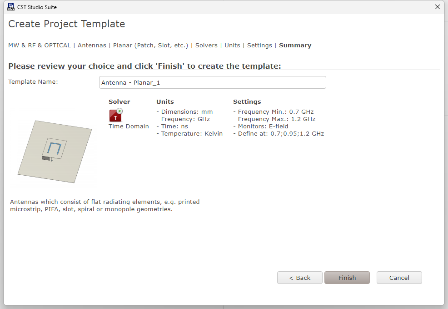The height and width of the screenshot is (309, 448).
Task: Click the CST Studio Suite logo icon
Action: tap(11, 7)
